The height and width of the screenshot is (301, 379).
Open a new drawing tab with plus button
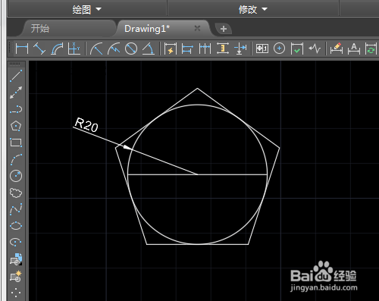(224, 29)
